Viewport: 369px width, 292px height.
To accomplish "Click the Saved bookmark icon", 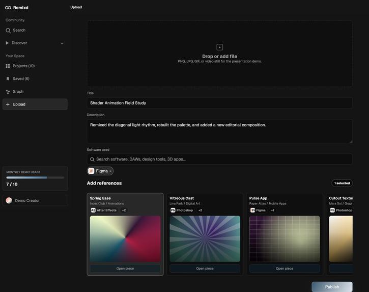I will click(8, 78).
